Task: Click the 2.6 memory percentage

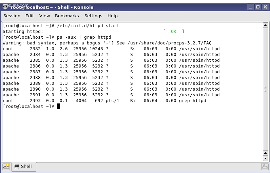Action: click(64, 49)
